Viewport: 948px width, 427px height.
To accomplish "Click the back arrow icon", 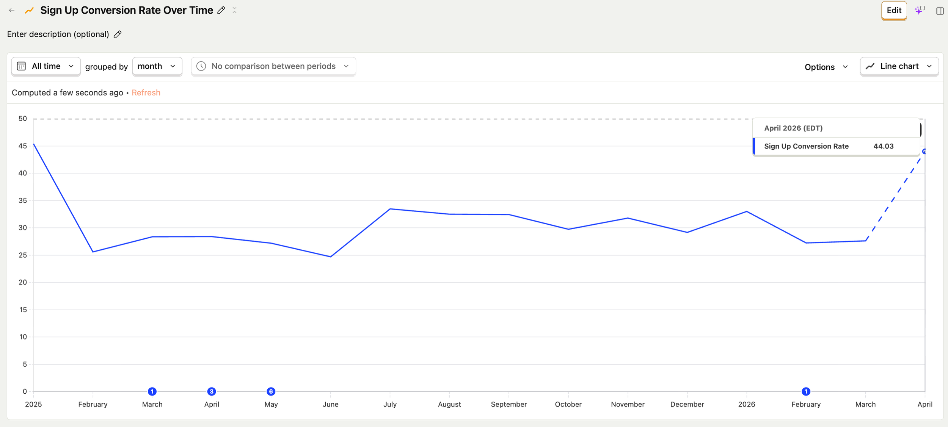I will click(x=12, y=11).
